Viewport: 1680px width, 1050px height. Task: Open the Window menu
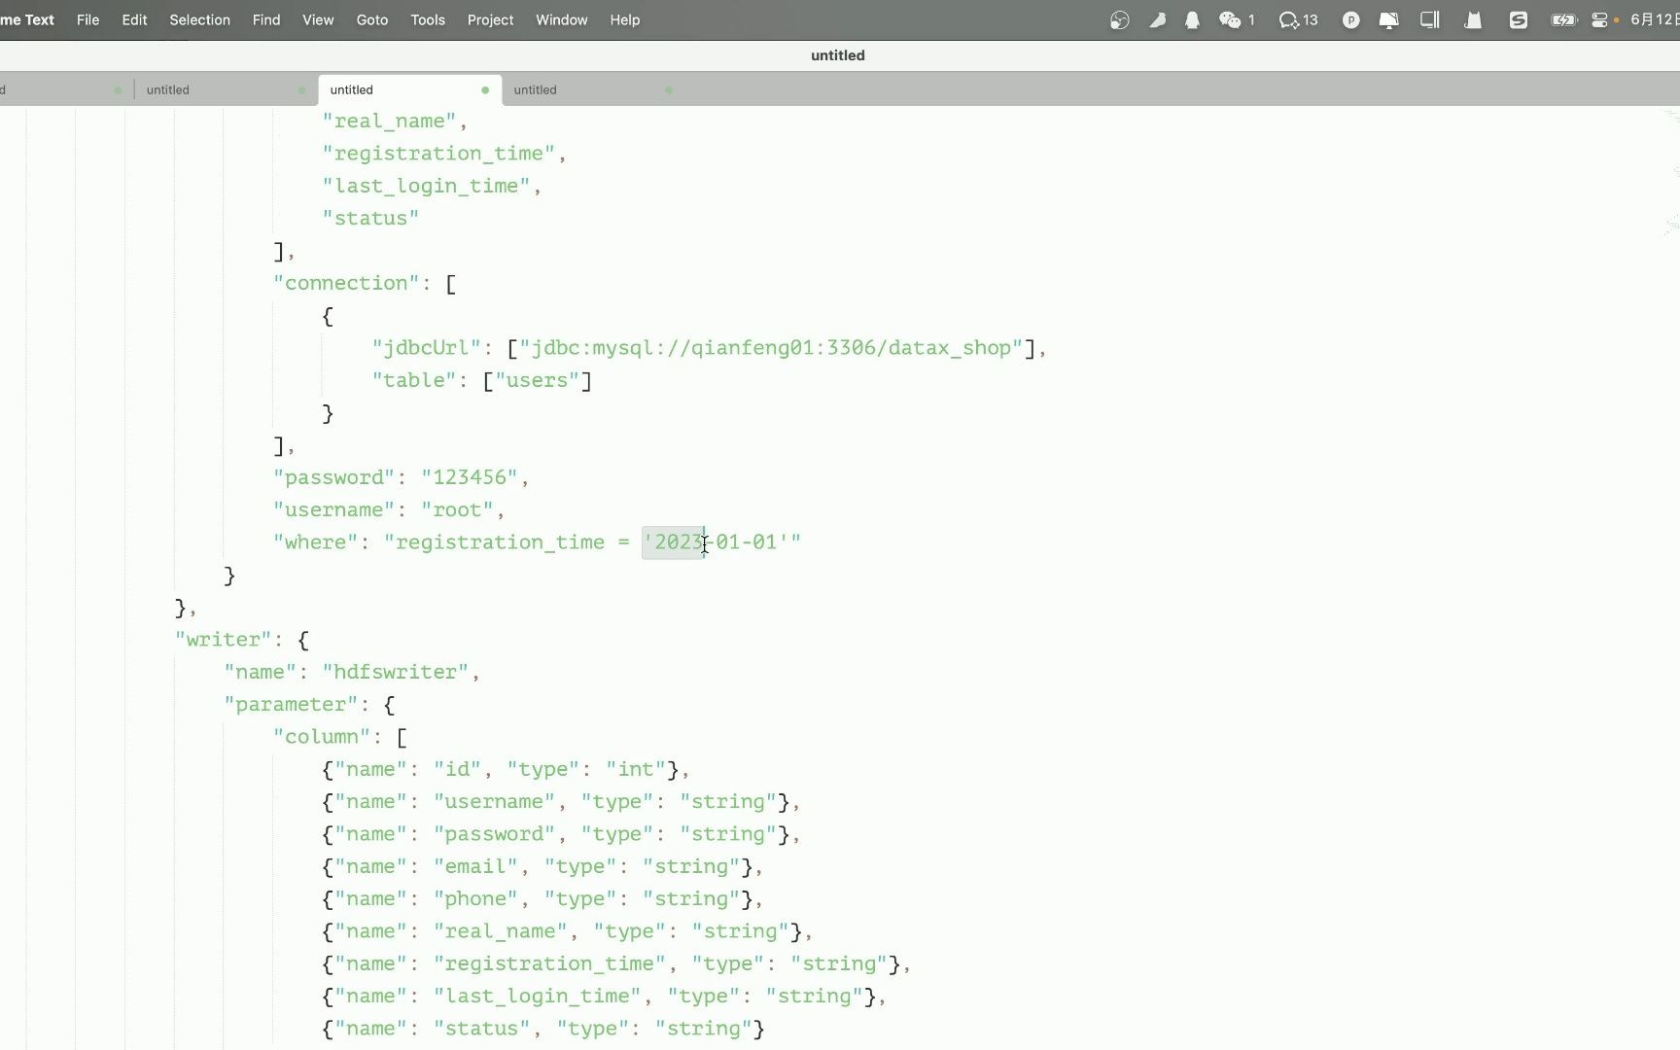[562, 19]
